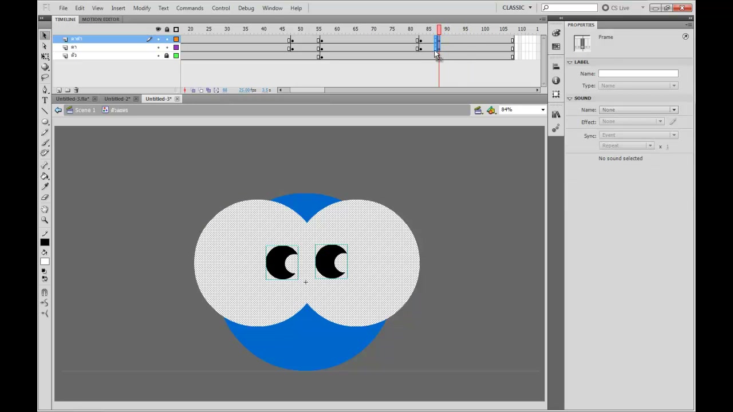Toggle visibility dot of second layer ตา
The height and width of the screenshot is (412, 733).
[x=159, y=47]
